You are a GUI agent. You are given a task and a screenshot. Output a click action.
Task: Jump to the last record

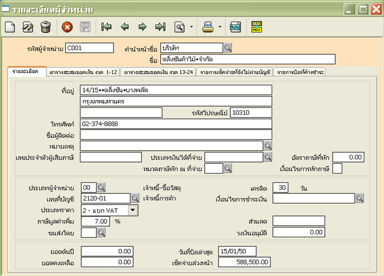160,26
